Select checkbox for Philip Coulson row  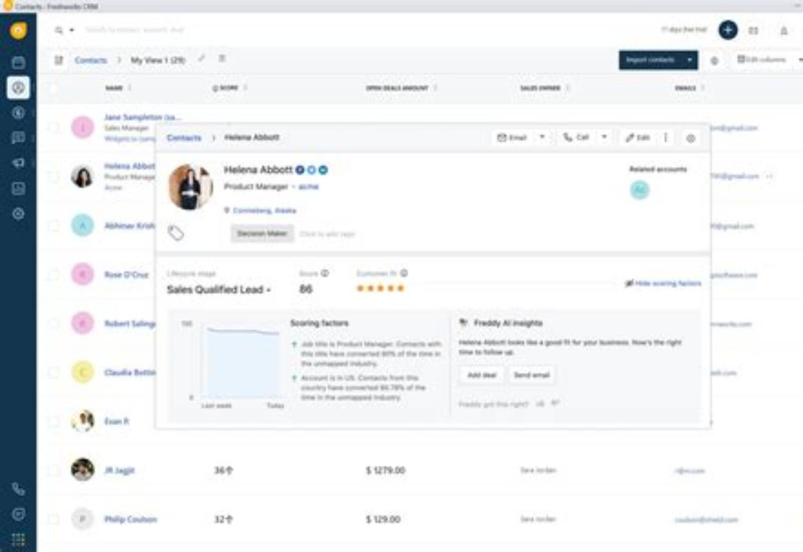click(53, 519)
